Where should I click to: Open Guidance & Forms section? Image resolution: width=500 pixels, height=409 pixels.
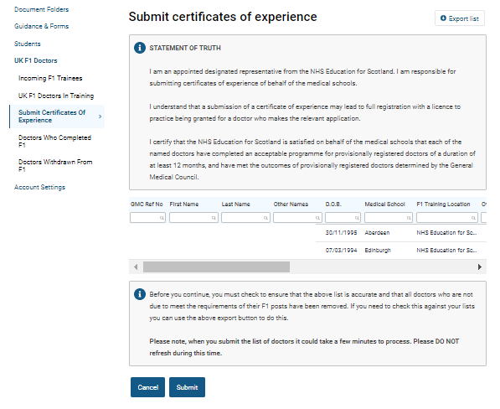point(41,26)
